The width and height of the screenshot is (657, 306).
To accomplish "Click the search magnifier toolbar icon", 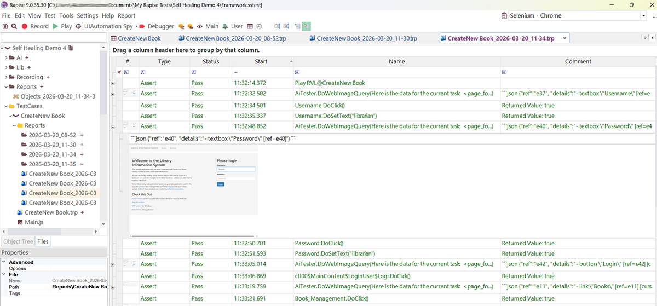I will (14, 26).
